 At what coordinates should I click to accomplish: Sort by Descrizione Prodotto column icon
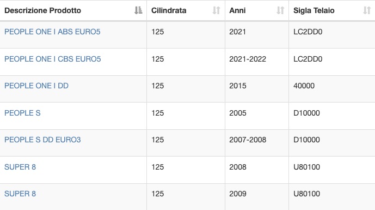[138, 10]
